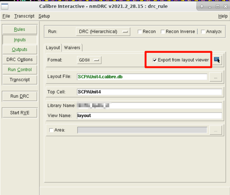
Task: Open the GDSII format dropdown
Action: coord(89,60)
